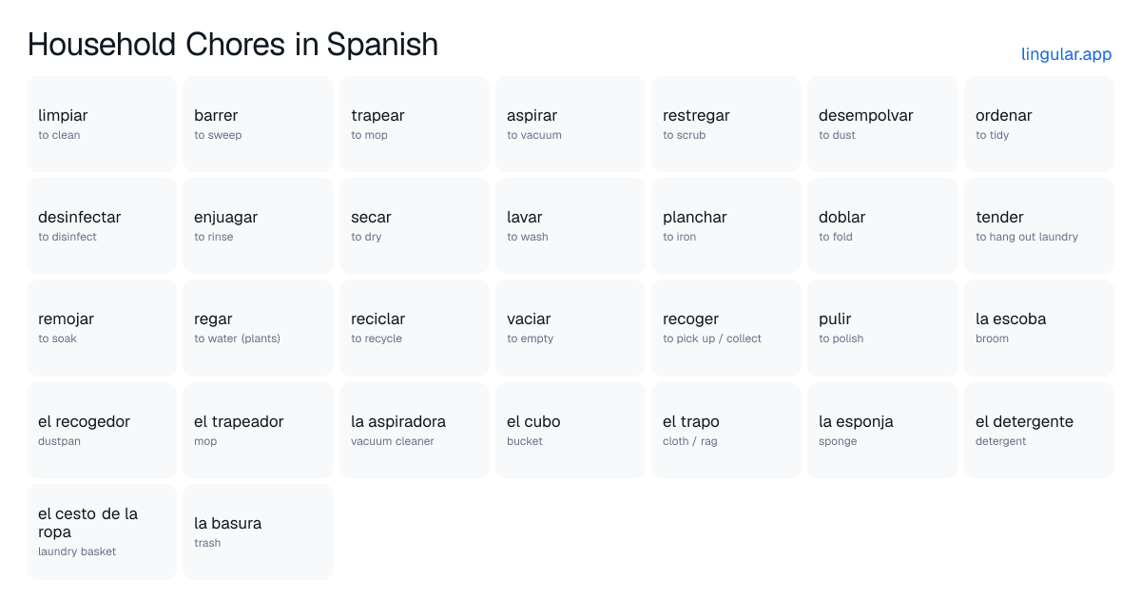1141x599 pixels.
Task: Select the 'la esponja' sponge card
Action: pyautogui.click(x=882, y=430)
